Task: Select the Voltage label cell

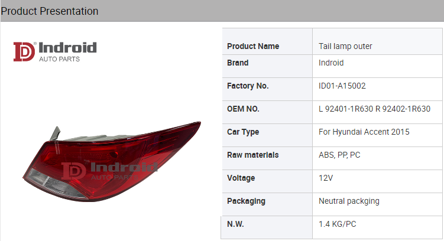Action: pos(241,178)
